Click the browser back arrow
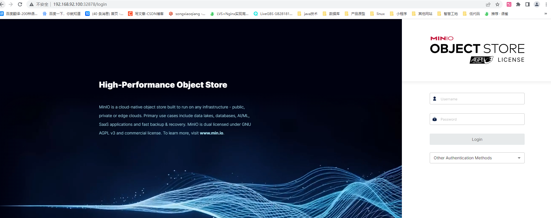The image size is (551, 218). (2, 4)
